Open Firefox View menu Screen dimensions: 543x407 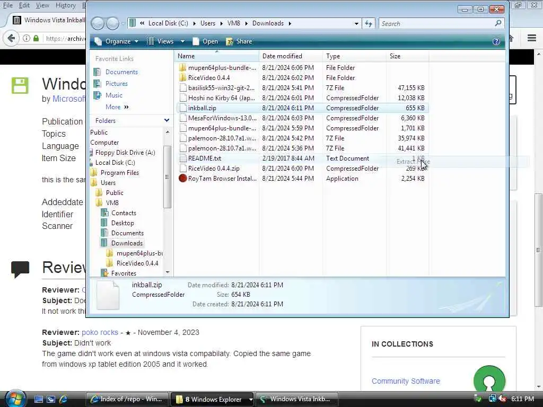(42, 5)
